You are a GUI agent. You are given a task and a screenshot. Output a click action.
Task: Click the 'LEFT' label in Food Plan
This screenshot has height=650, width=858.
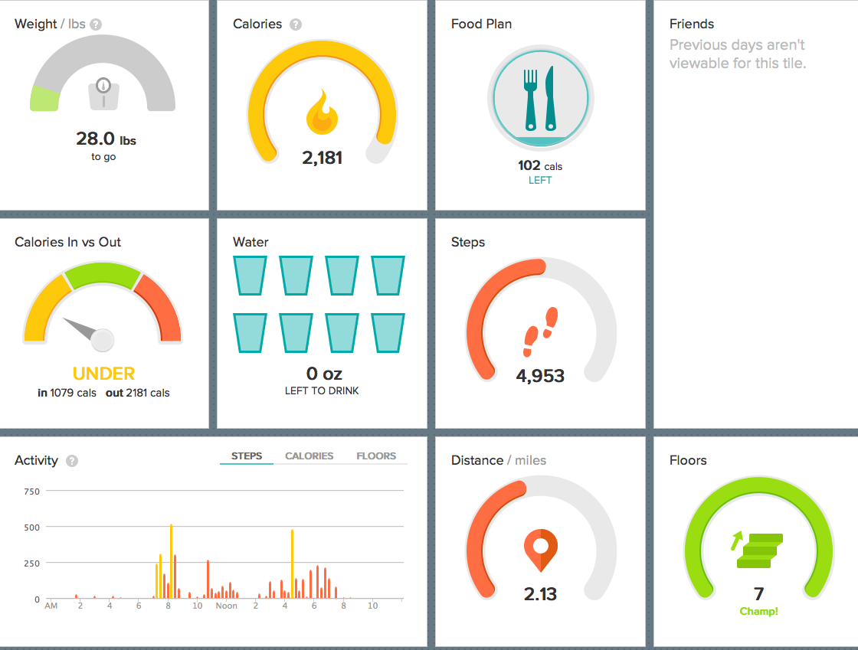540,181
